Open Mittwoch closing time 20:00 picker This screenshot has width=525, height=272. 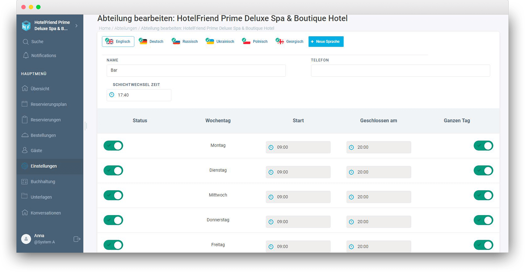(x=379, y=197)
